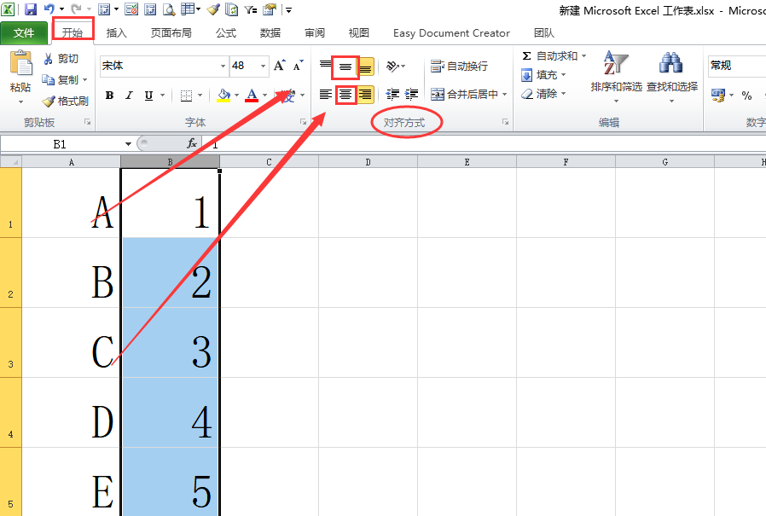
Task: Toggle Bold formatting
Action: (x=109, y=96)
